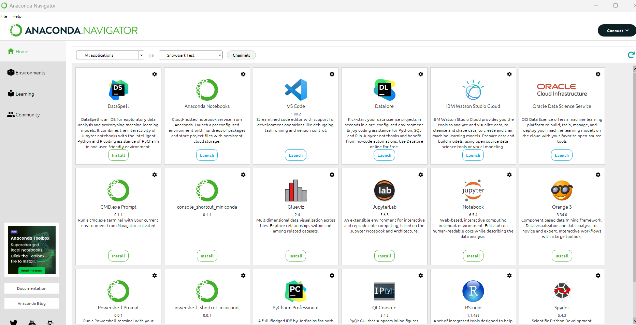Open gear options on CMD.exe Prompt tile
Screen dimensions: 636x325
[x=155, y=175]
